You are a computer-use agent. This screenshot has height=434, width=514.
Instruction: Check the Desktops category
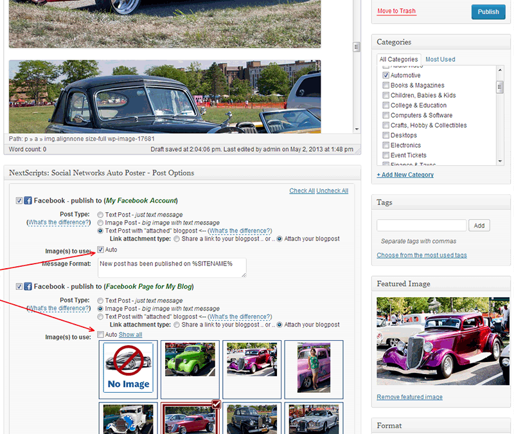pyautogui.click(x=386, y=135)
